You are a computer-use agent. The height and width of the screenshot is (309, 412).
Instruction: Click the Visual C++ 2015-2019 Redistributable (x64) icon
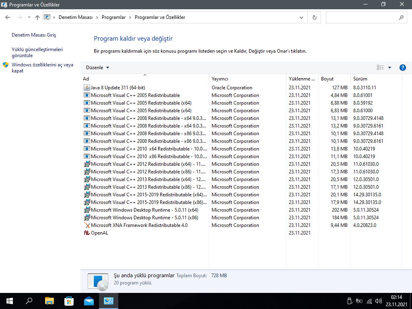(x=87, y=195)
